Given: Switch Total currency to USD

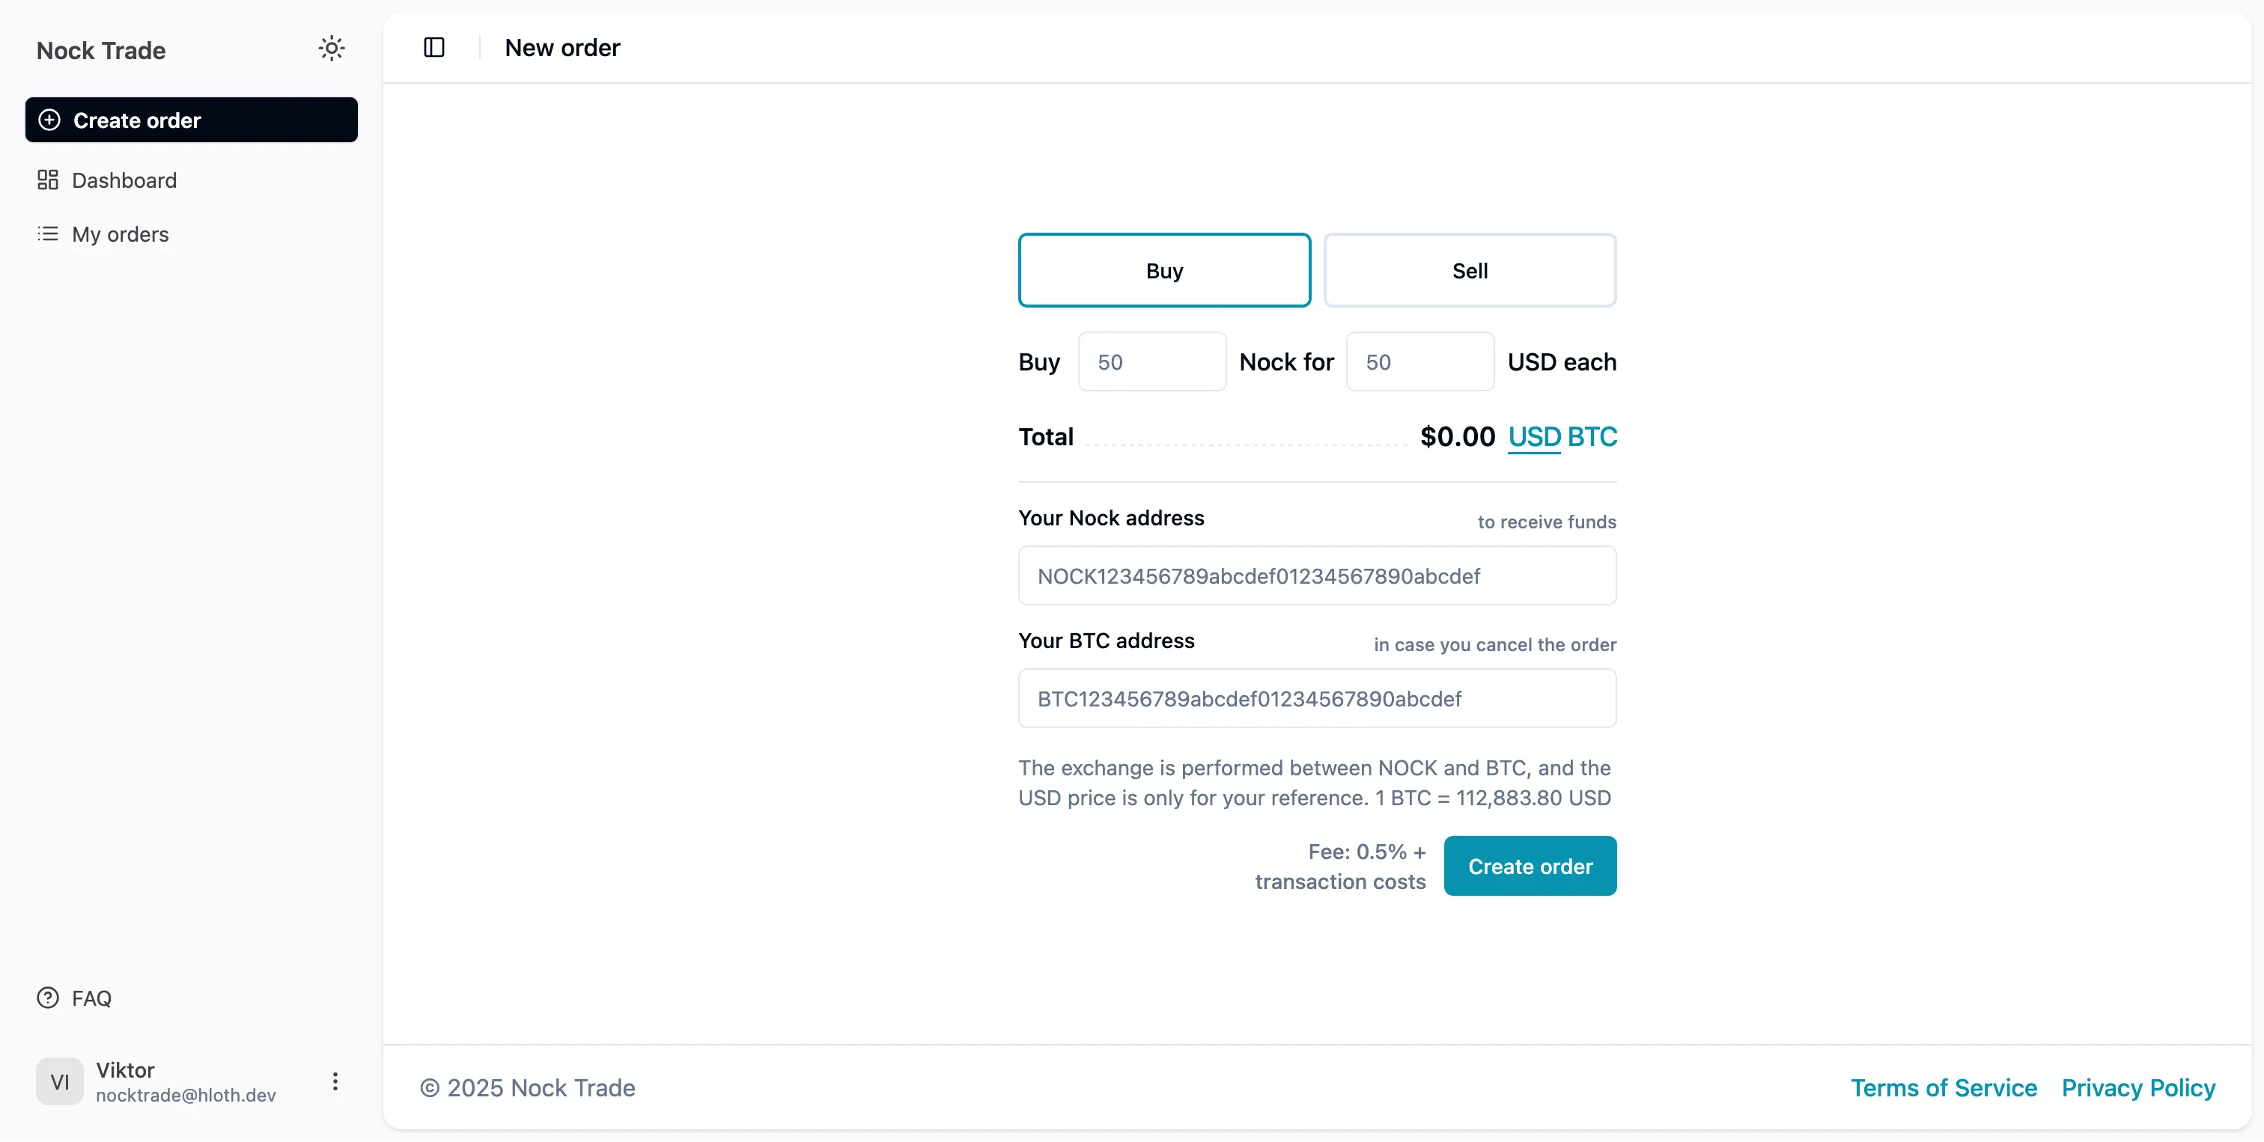Looking at the screenshot, I should [1532, 436].
